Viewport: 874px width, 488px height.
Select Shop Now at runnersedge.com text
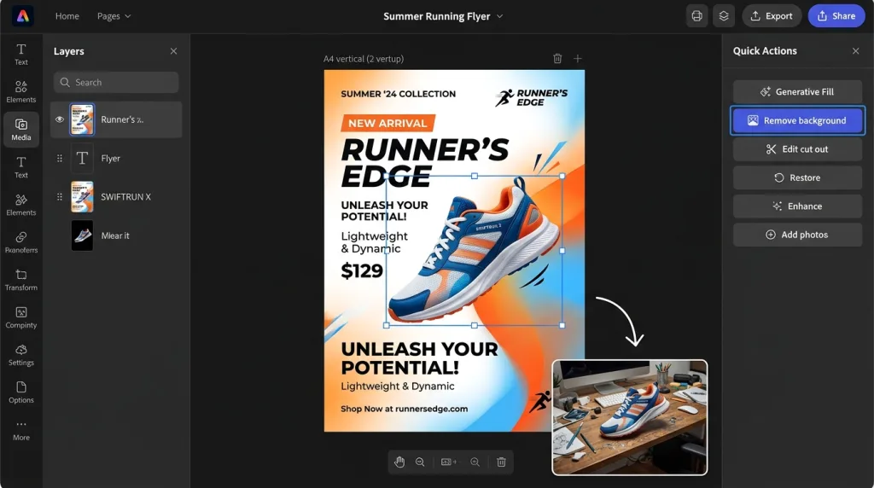point(404,409)
